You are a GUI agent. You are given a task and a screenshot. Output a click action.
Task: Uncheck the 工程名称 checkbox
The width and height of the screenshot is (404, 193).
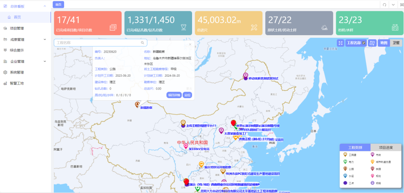coord(364,43)
